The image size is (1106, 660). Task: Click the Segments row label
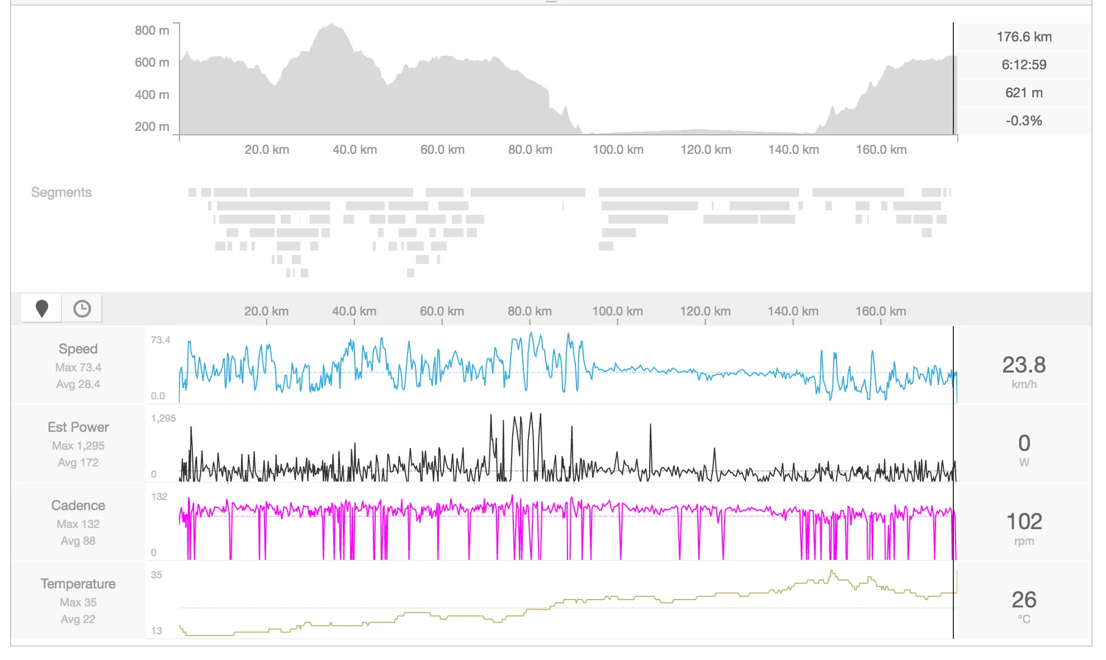coord(61,192)
